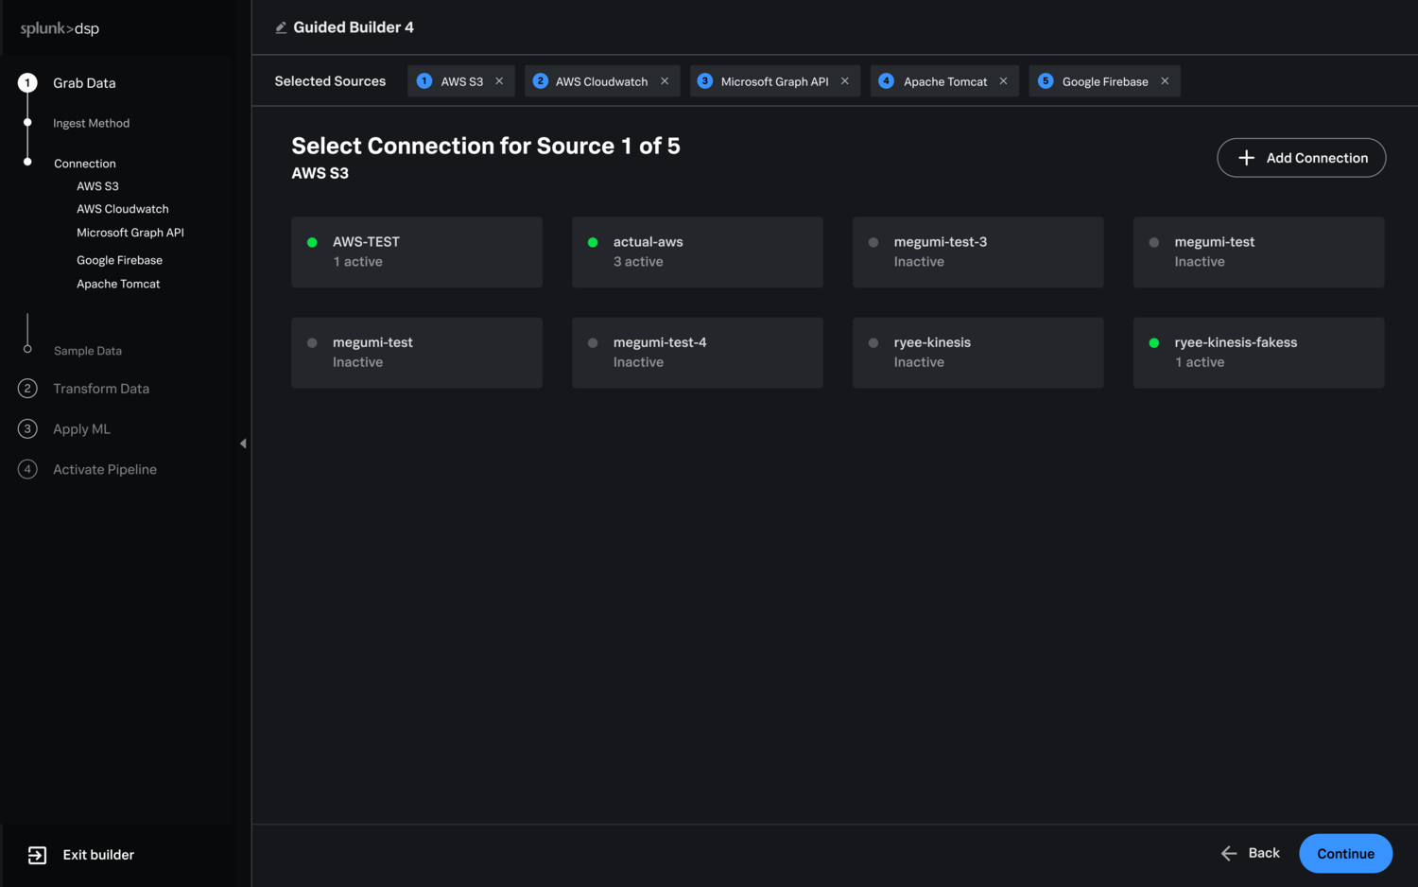Choose the megumi-test-4 connection card
Viewport: 1418px width, 887px height.
[x=698, y=353]
